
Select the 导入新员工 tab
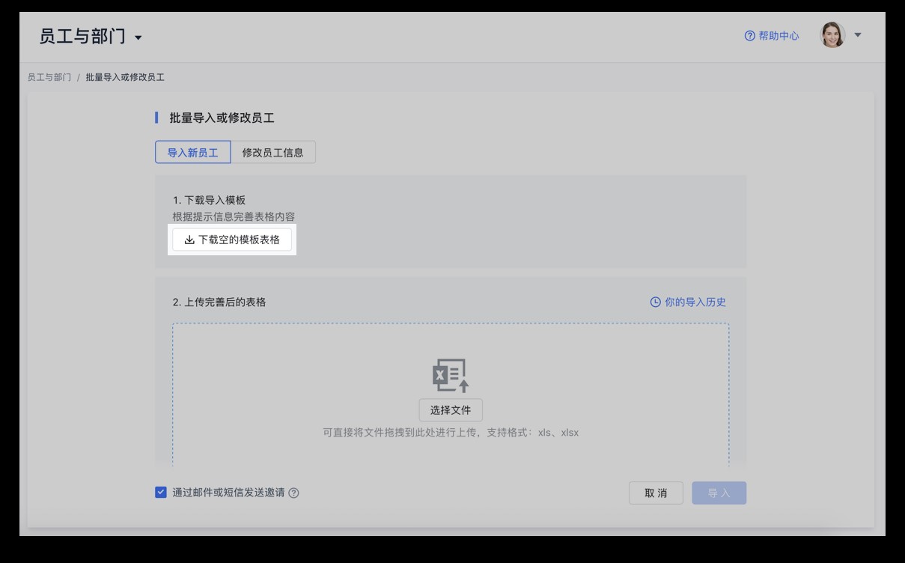point(192,152)
